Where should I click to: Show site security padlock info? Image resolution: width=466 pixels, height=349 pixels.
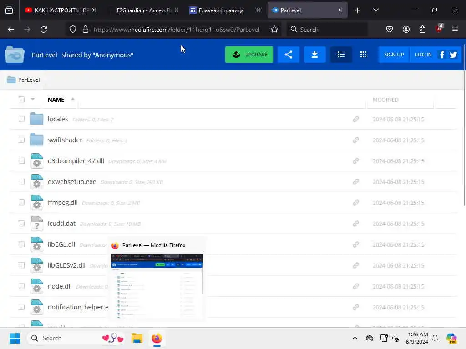(x=86, y=30)
